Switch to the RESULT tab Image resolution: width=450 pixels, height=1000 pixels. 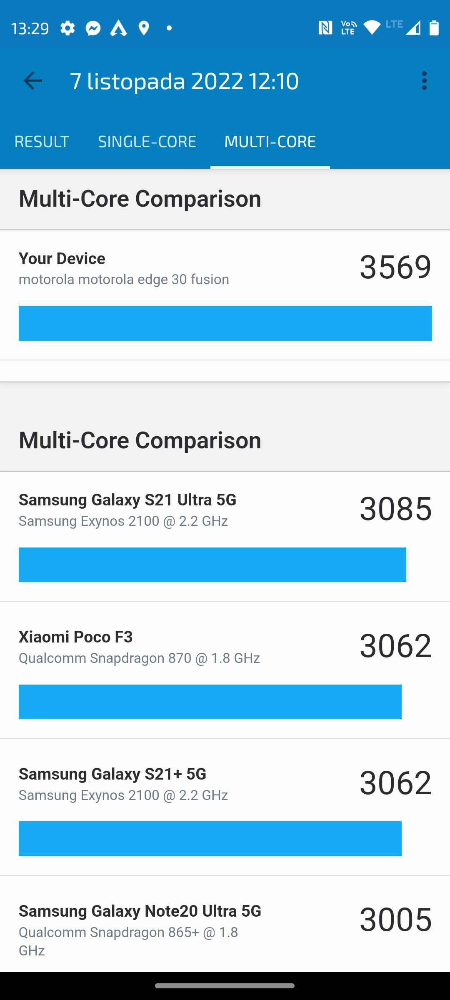coord(42,142)
